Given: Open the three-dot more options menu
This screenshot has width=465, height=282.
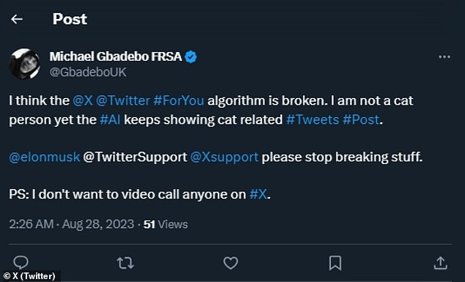Looking at the screenshot, I should click(x=444, y=57).
